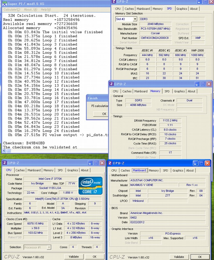
Task: Switch to Graphics tab in Mainboard window
Action: tap(178, 171)
